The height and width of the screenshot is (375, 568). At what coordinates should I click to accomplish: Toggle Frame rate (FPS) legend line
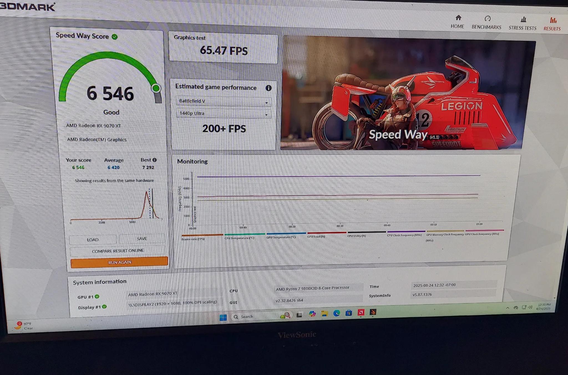tap(202, 237)
